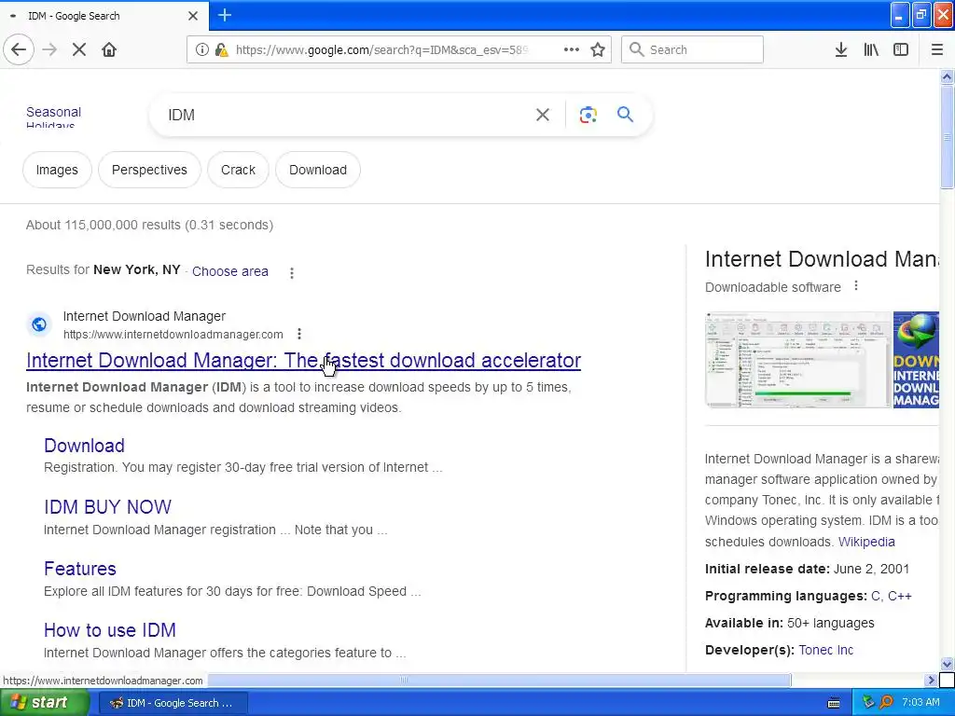Click the horizontal scrollbar thumb
The height and width of the screenshot is (716, 955).
click(500, 680)
